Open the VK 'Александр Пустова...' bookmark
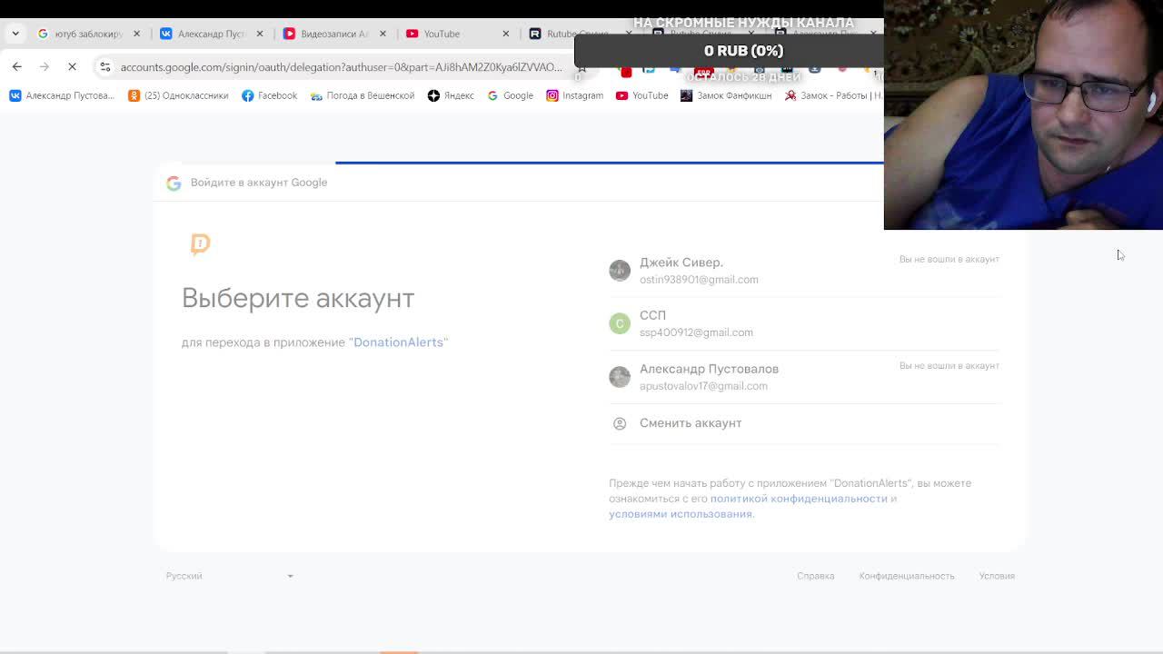This screenshot has height=654, width=1163. (x=62, y=95)
